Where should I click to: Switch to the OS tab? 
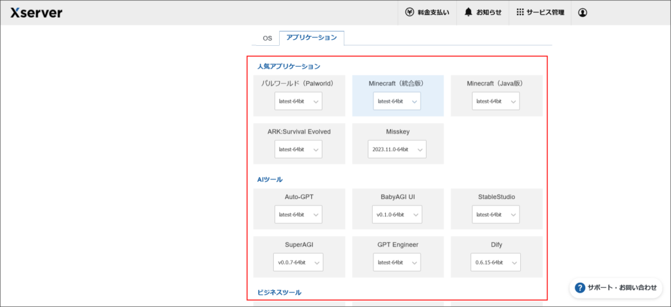pos(267,38)
